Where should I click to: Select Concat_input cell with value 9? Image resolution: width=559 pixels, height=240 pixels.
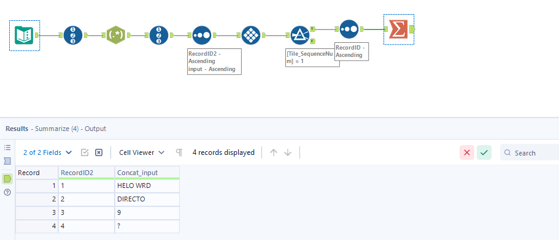(x=147, y=212)
